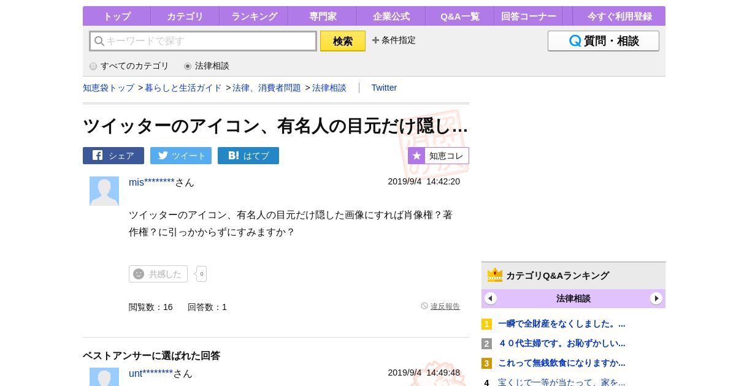Open the mis******** user profile
Image resolution: width=736 pixels, height=386 pixels.
pos(151,182)
